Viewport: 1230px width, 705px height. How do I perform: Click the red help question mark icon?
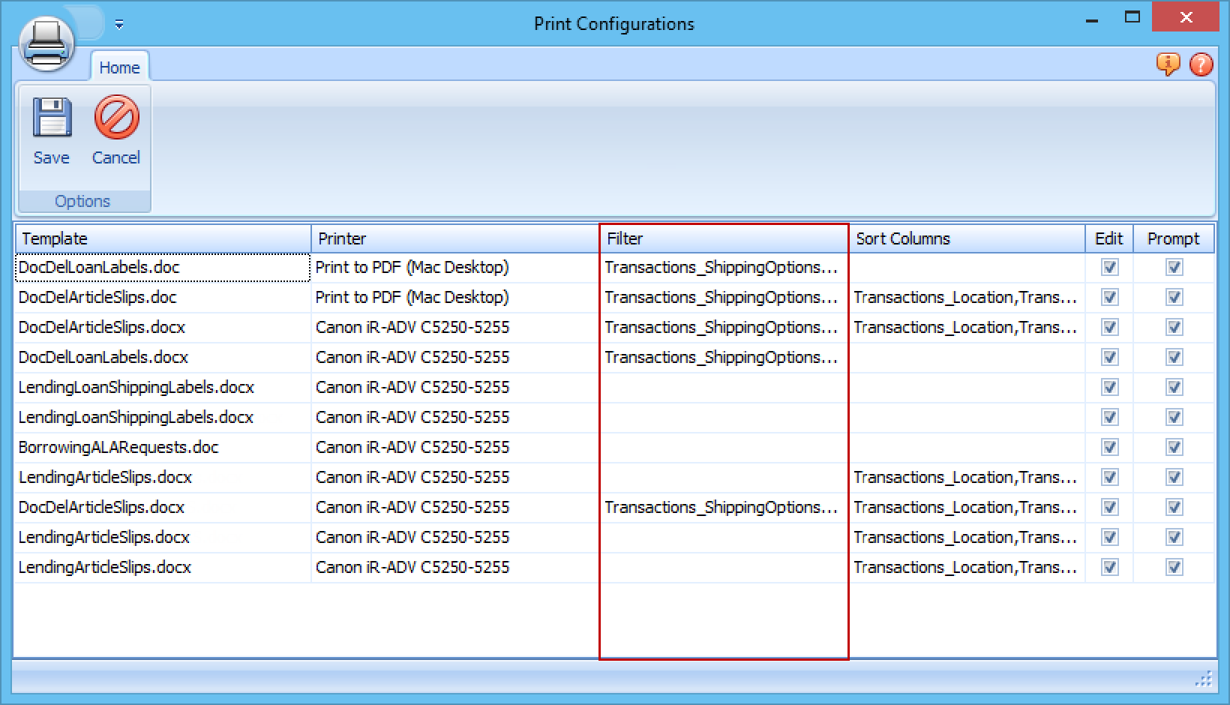[x=1201, y=64]
